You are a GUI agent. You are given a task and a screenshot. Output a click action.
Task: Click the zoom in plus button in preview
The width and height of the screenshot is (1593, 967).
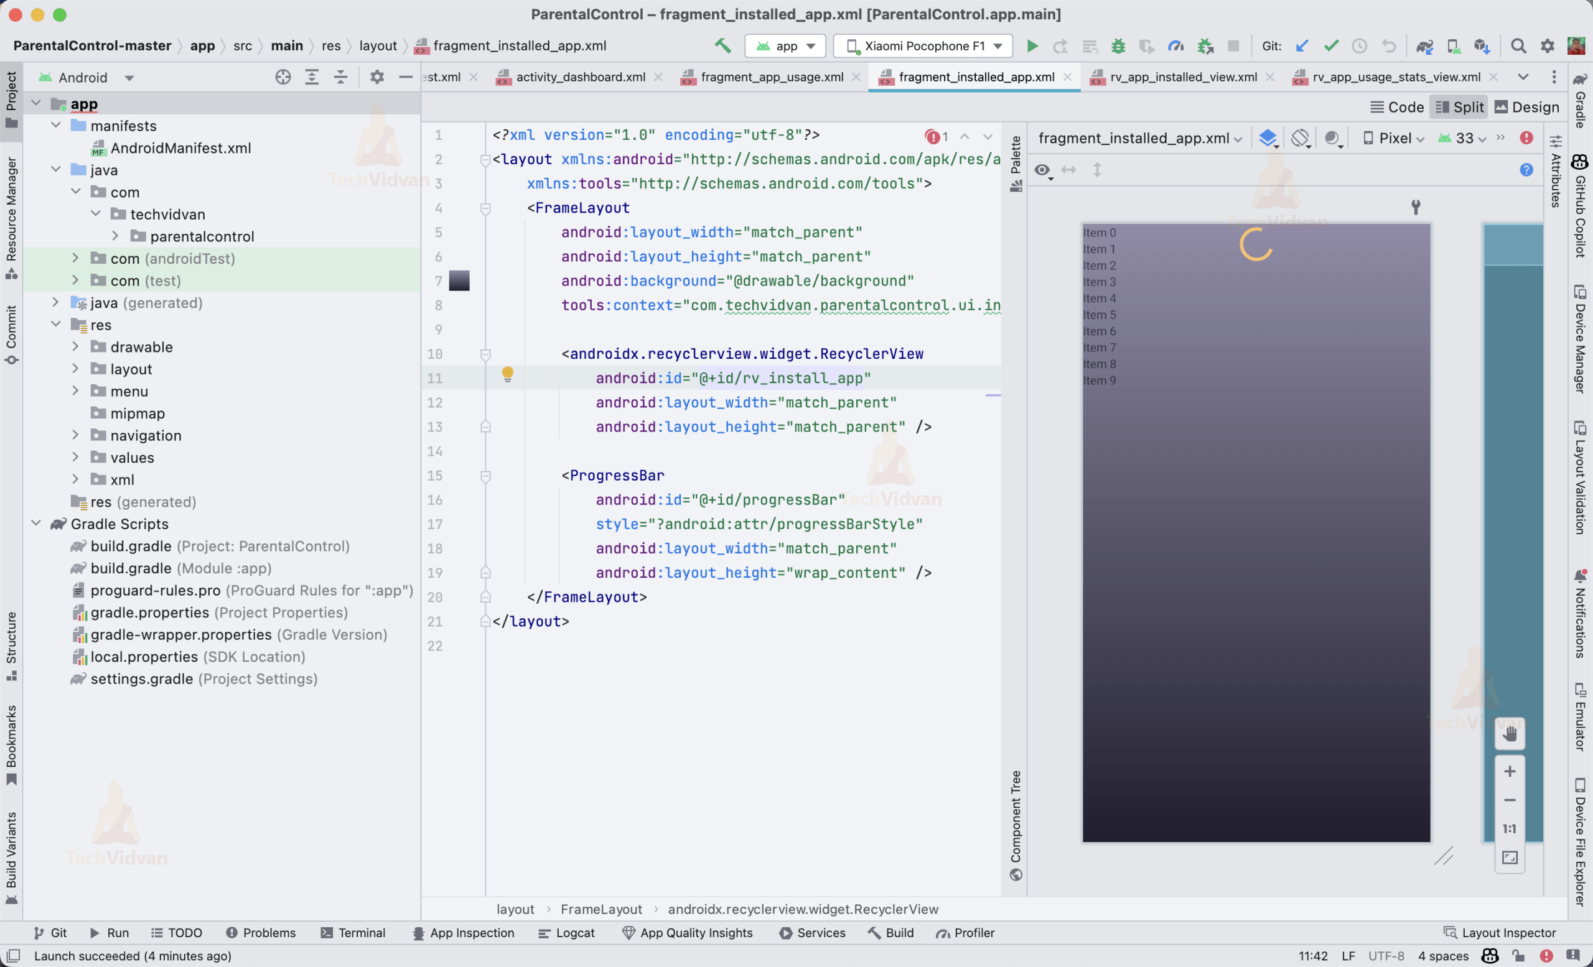point(1510,771)
